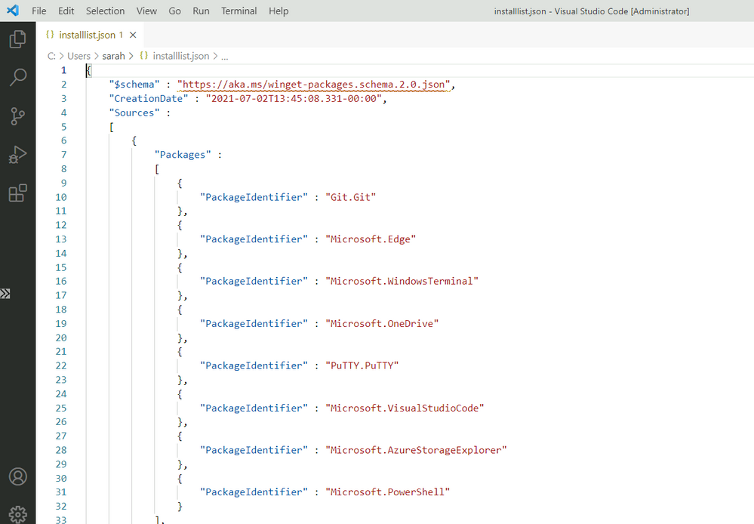Screen dimensions: 754x524
Task: Open the Extensions view icon
Action: tap(17, 193)
